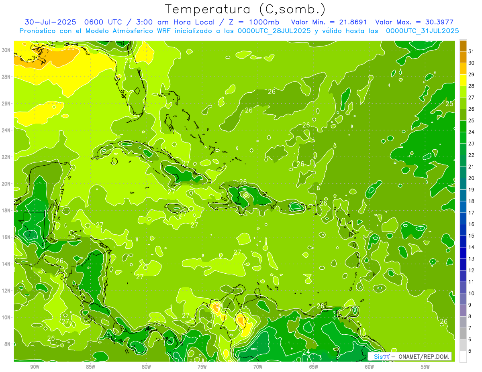The image size is (482, 372).
Task: Click the 20N latitude axis label
Action: pos(6,184)
